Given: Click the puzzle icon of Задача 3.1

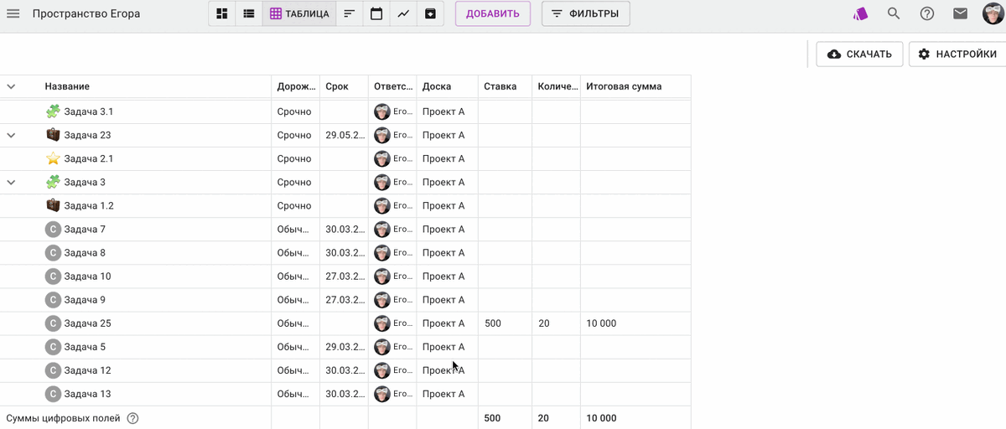Looking at the screenshot, I should 53,111.
